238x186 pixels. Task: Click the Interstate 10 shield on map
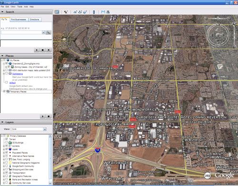tap(98, 150)
